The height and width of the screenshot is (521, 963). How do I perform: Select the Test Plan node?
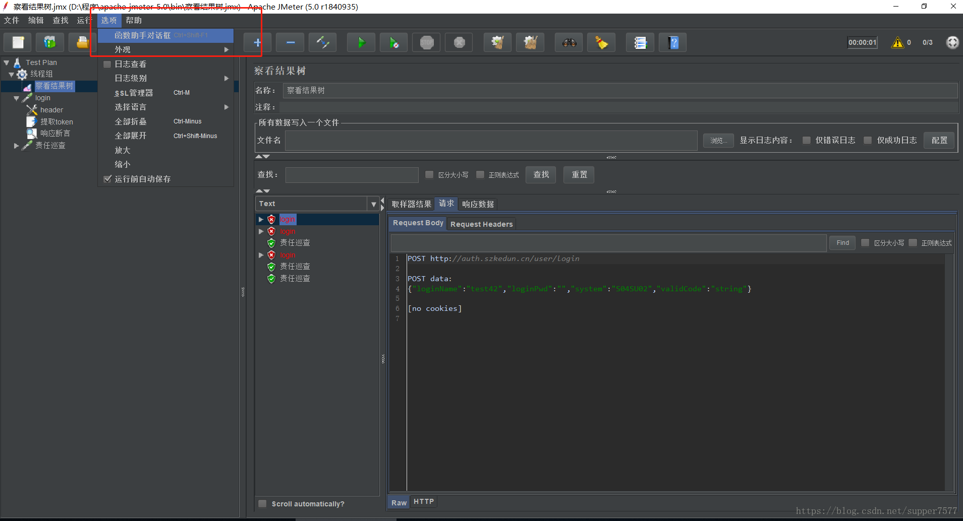tap(41, 62)
